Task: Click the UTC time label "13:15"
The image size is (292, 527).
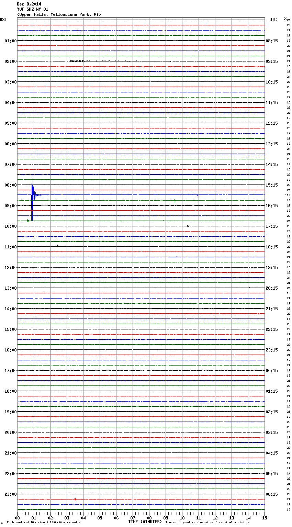Action: 272,144
